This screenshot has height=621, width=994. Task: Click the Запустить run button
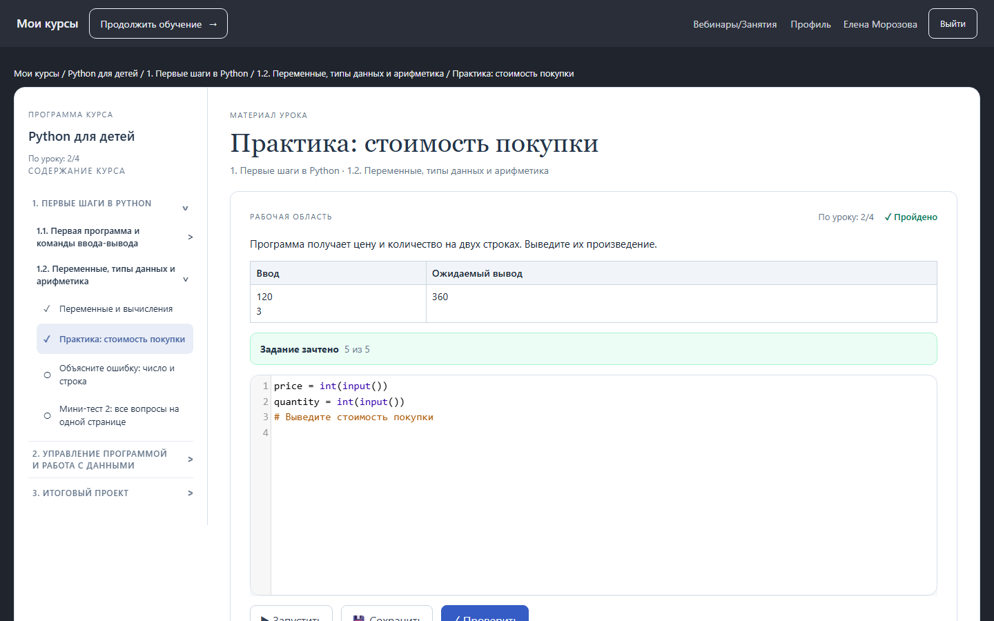point(291,613)
